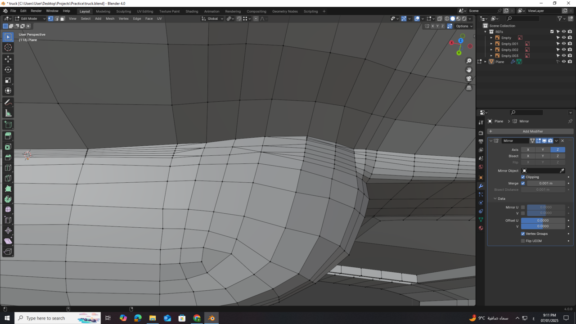The image size is (576, 324).
Task: Activate the Move tool
Action: click(8, 59)
